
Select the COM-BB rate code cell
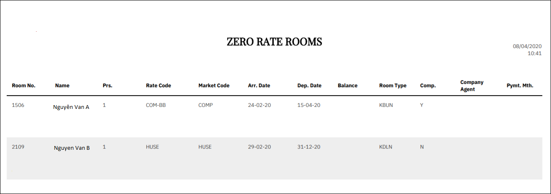click(x=155, y=105)
